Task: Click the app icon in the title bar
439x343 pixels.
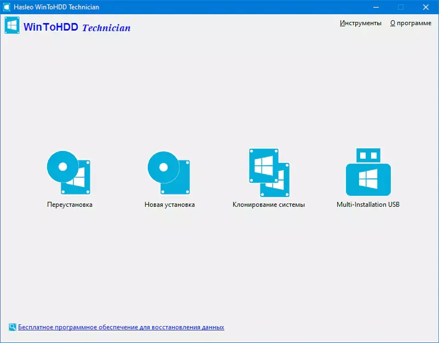Action: 7,7
